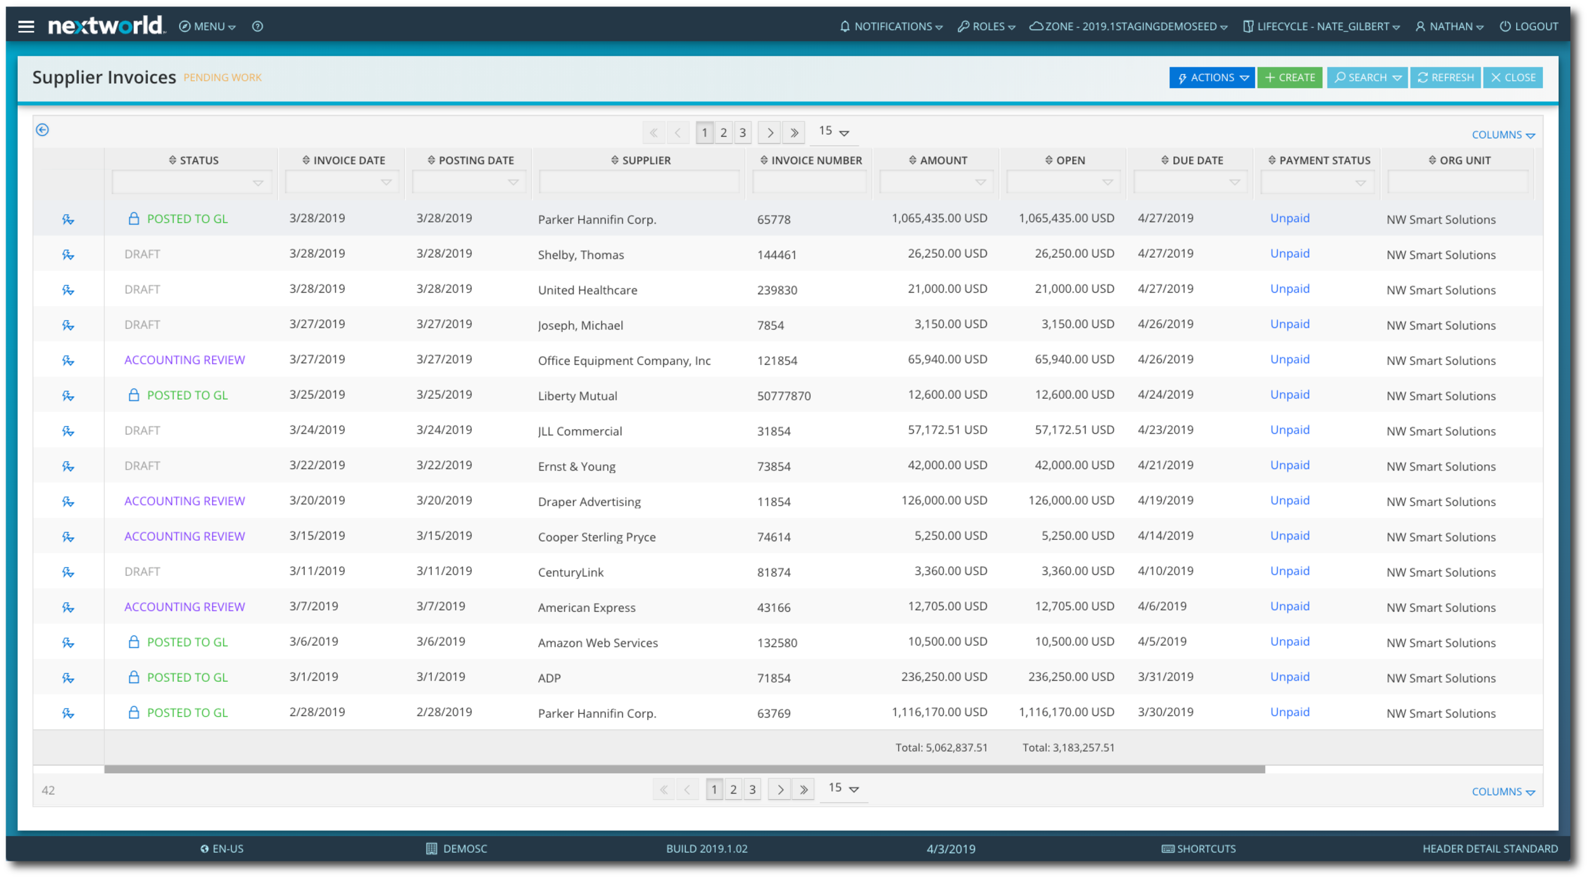This screenshot has width=1588, height=878.
Task: Go to next page in top pager
Action: tap(770, 133)
